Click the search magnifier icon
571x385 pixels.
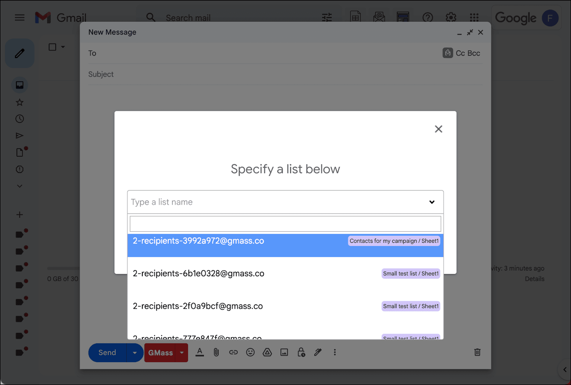151,17
